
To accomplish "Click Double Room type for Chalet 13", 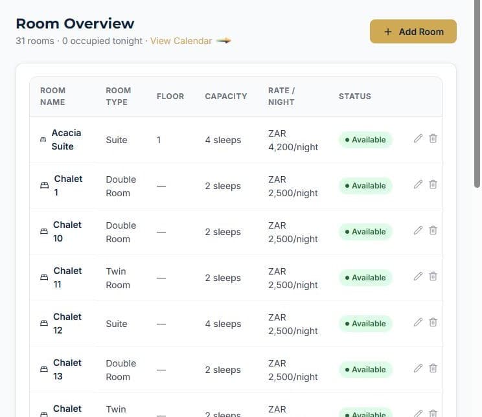I will [x=120, y=370].
